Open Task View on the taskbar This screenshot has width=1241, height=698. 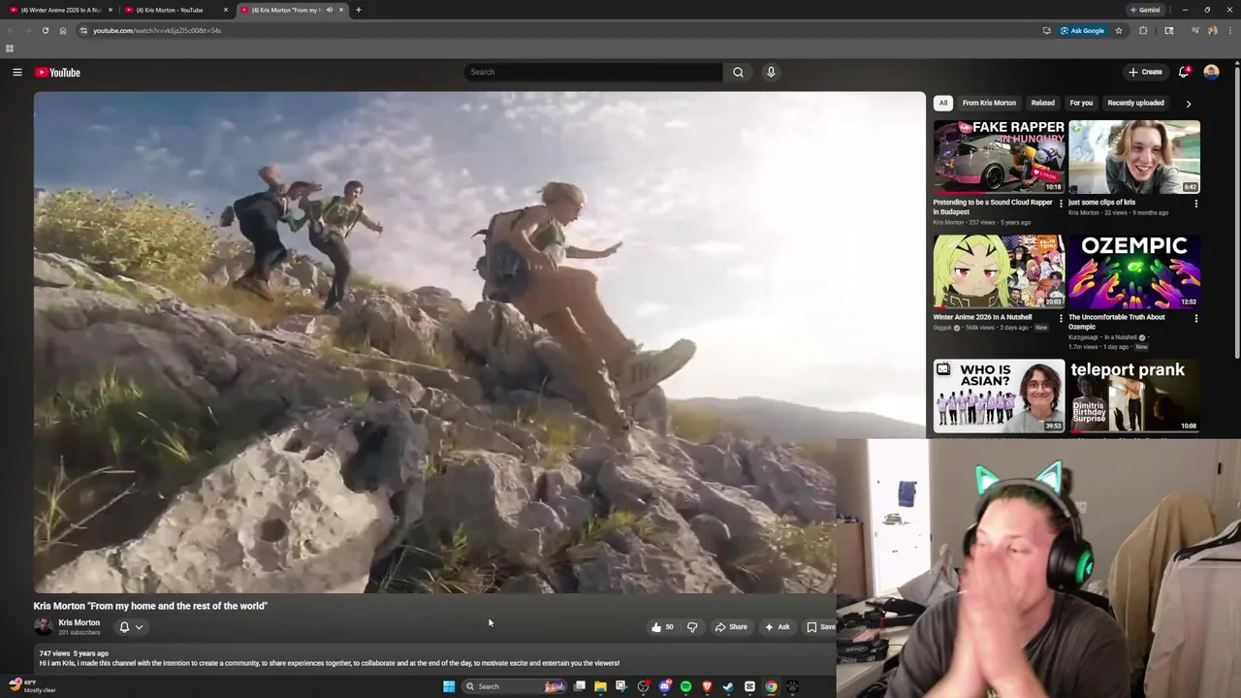(579, 686)
